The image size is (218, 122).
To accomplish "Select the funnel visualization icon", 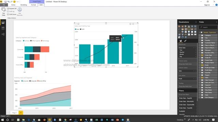I will tap(183, 35).
